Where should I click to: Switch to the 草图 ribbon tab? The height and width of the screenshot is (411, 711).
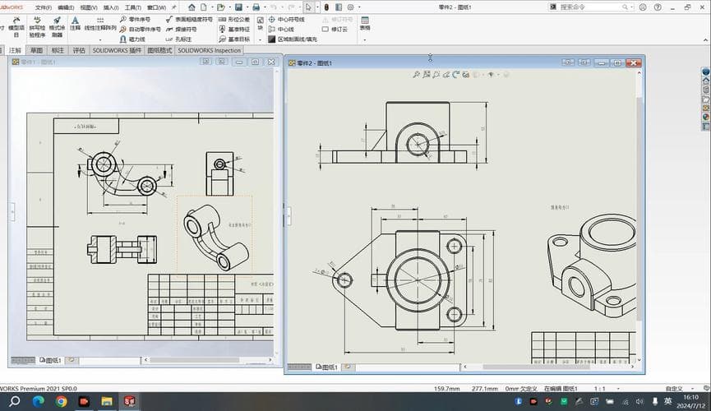[x=36, y=50]
